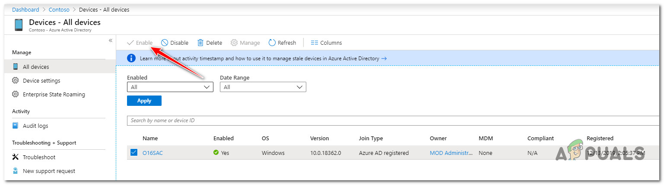Go to Contoso breadcrumb
664x185 pixels.
click(59, 9)
